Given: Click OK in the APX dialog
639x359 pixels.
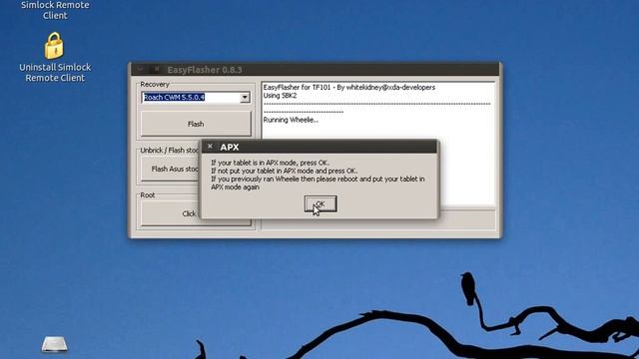Looking at the screenshot, I should (x=320, y=203).
